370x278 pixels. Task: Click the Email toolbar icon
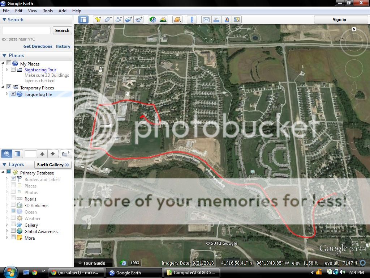point(206,20)
